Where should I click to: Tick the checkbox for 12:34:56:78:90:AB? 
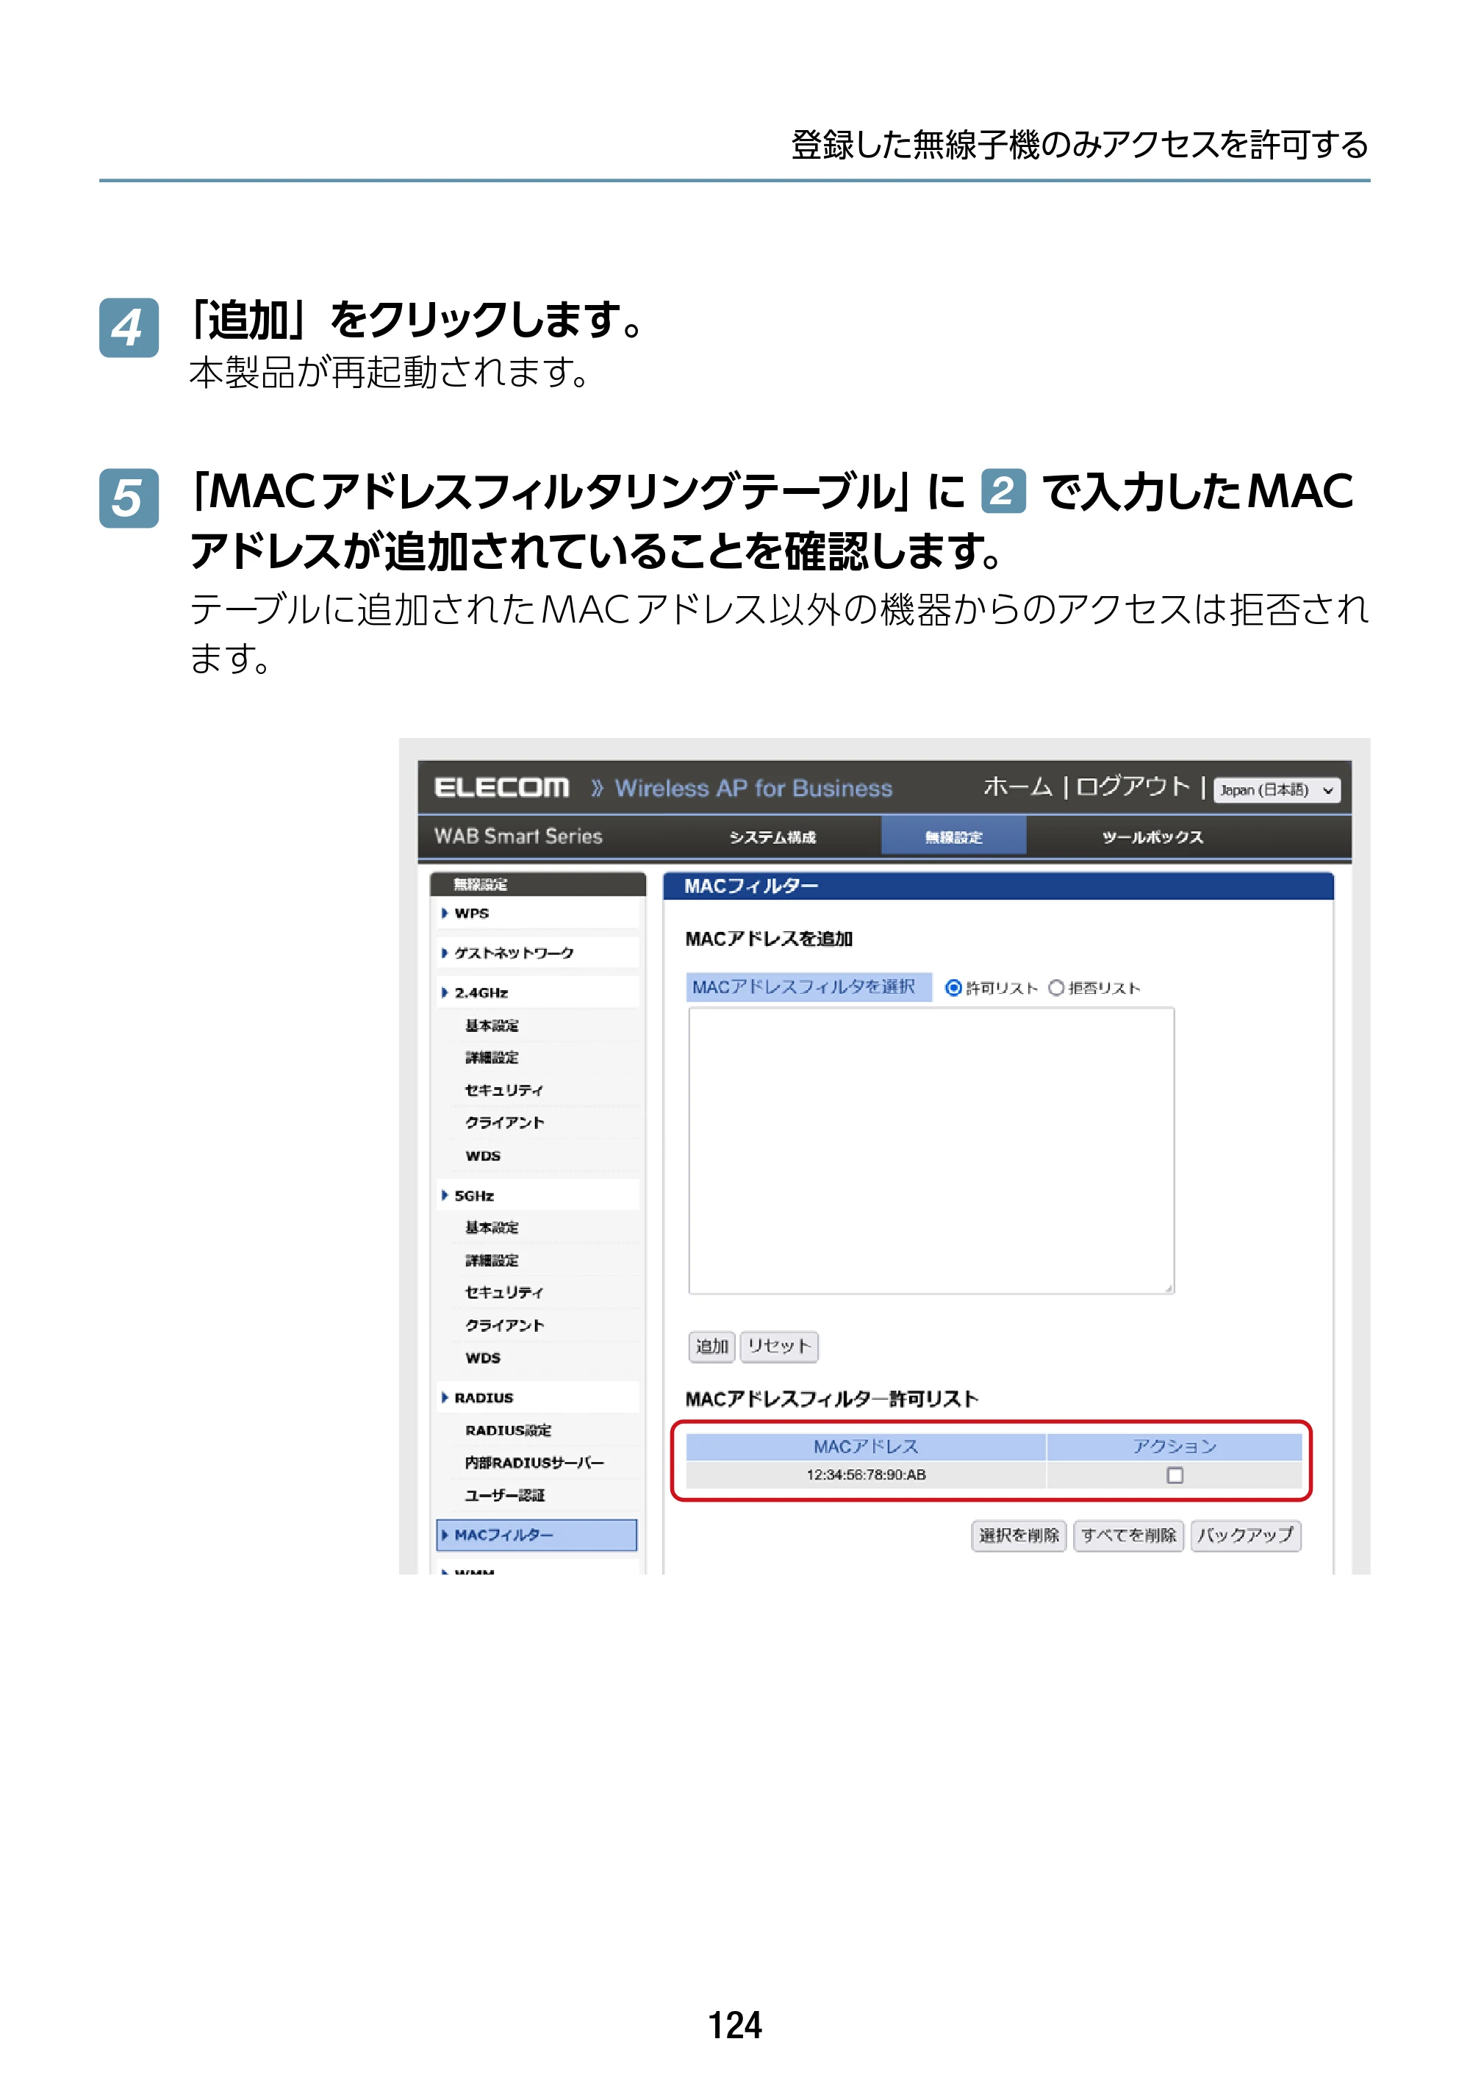pyautogui.click(x=1175, y=1474)
